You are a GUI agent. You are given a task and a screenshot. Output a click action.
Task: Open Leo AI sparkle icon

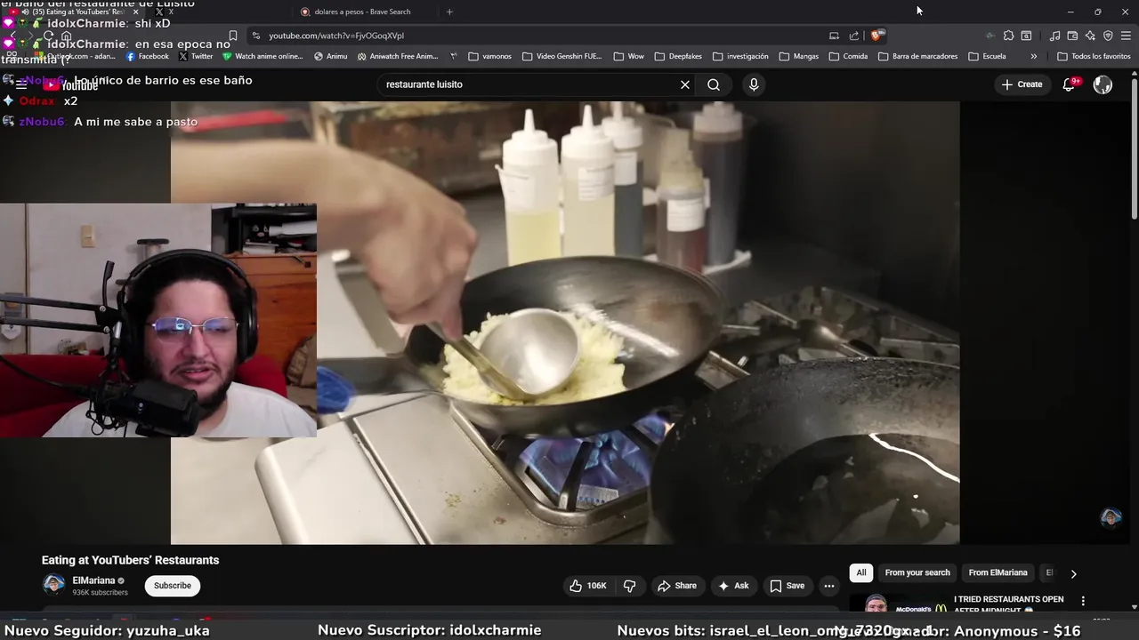(x=1090, y=36)
